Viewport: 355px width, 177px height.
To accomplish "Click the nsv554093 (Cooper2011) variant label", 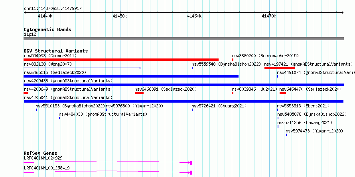I will (50, 56).
